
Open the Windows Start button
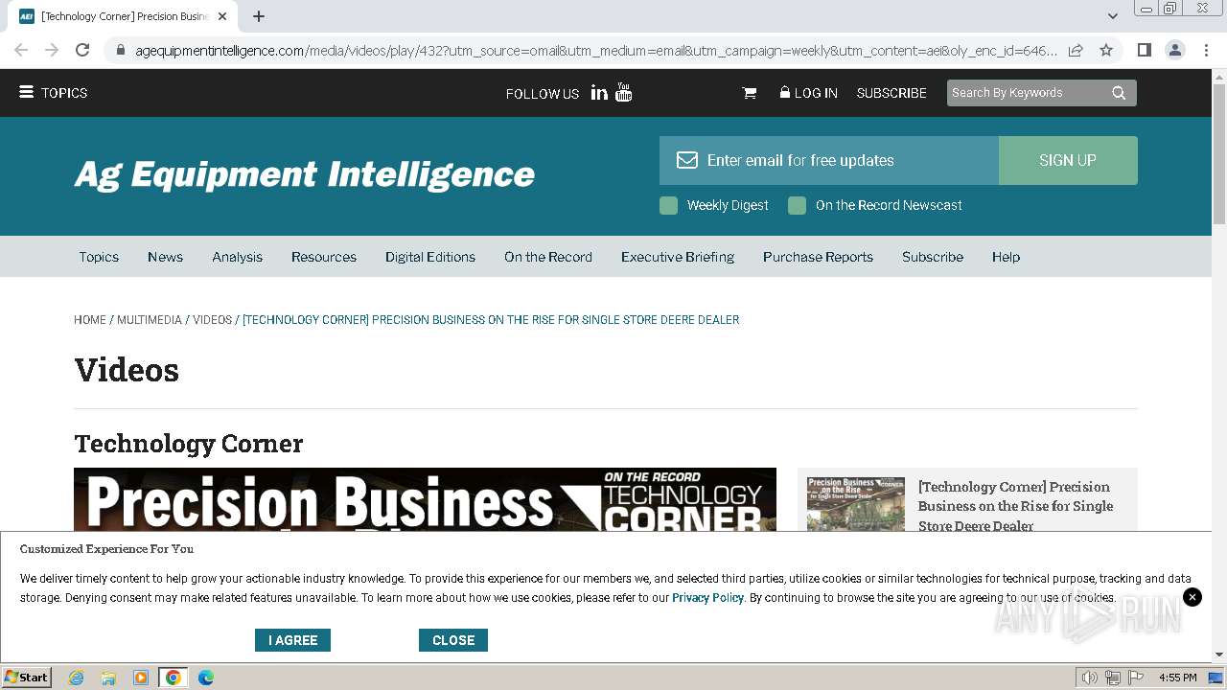(27, 678)
